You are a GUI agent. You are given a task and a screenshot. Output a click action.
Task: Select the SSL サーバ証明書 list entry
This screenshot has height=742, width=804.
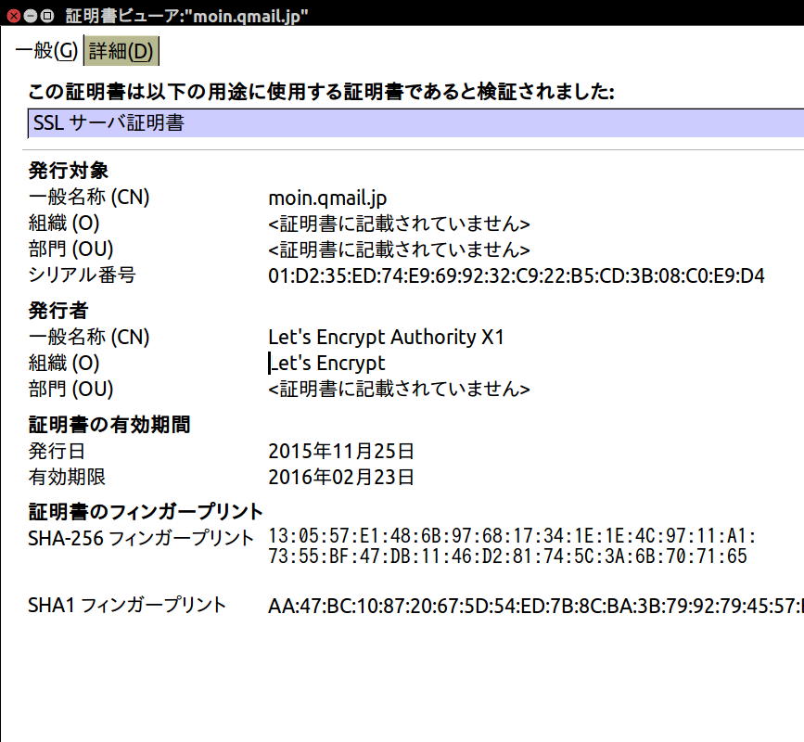415,123
